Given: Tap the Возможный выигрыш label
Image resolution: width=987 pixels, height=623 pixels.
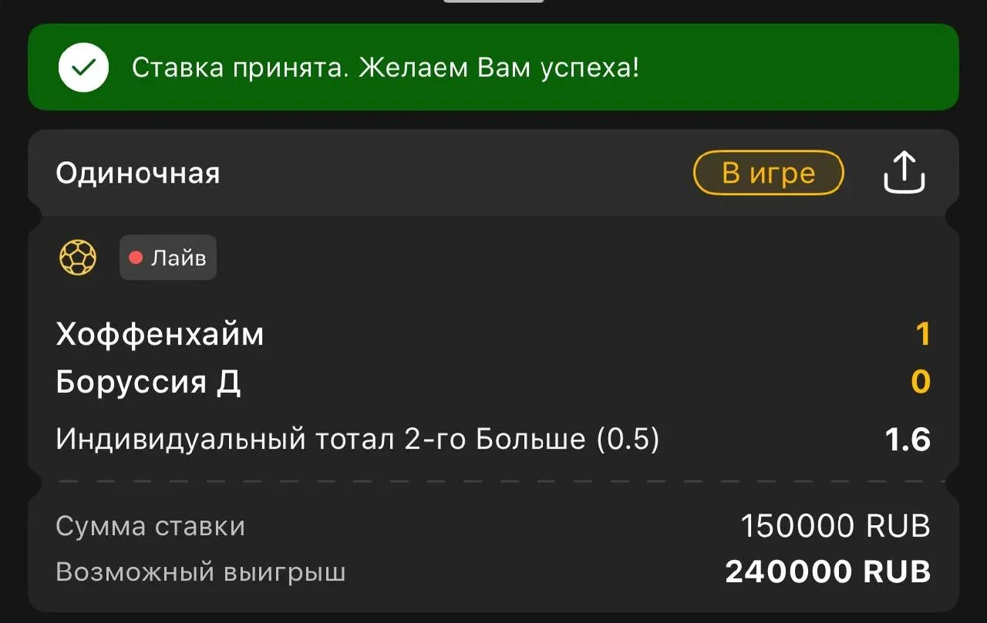Looking at the screenshot, I should pos(200,573).
